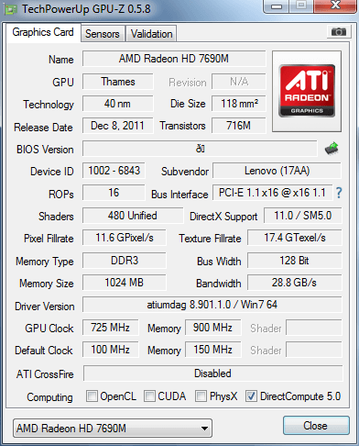Click the camera screenshot icon
Screen dimensions: 359x446
[338, 31]
